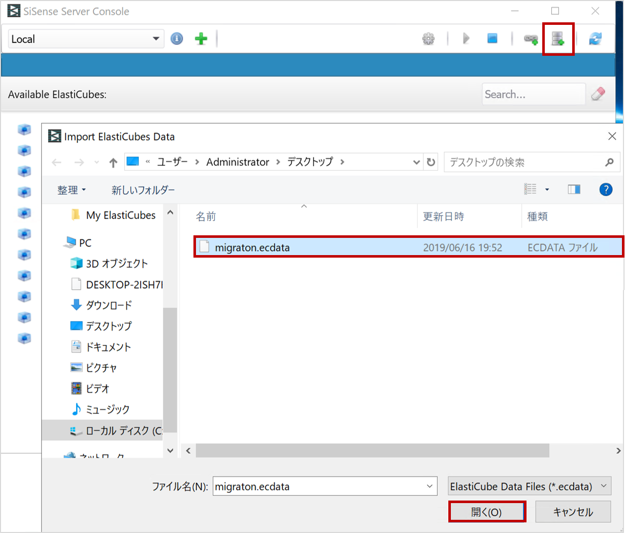Click the Forward arrow in file dialog
This screenshot has height=533, width=625.
pos(79,162)
